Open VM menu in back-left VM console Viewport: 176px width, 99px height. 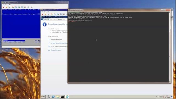click(x=10, y=5)
